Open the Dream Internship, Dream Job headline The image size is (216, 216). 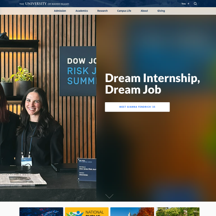pyautogui.click(x=152, y=84)
